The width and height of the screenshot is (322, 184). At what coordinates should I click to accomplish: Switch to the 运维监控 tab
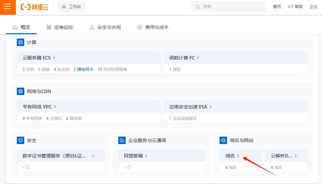(x=60, y=27)
